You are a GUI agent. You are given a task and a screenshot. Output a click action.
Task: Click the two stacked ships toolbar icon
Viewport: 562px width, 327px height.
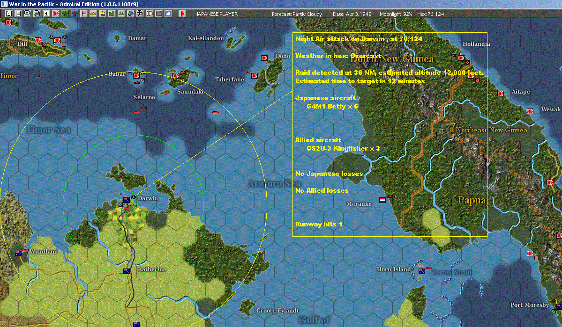(102, 14)
